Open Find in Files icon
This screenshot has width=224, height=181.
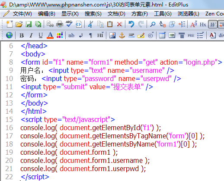tap(172, 24)
